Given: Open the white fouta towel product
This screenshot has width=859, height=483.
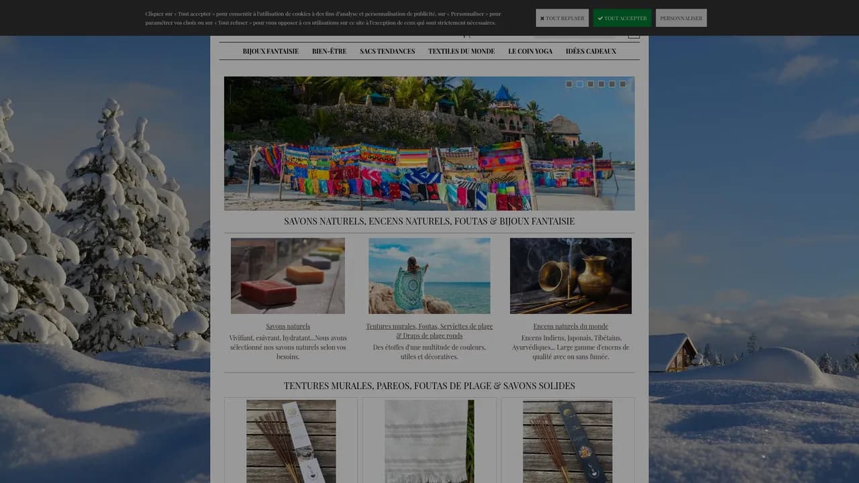Looking at the screenshot, I should 429,441.
